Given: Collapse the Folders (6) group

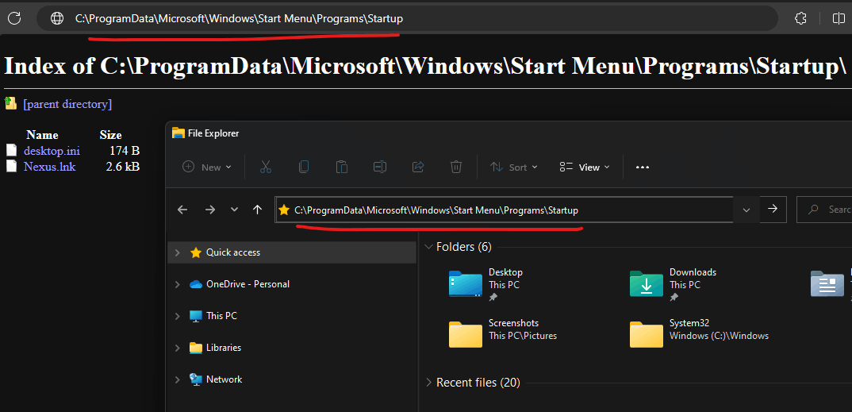Looking at the screenshot, I should (x=428, y=248).
